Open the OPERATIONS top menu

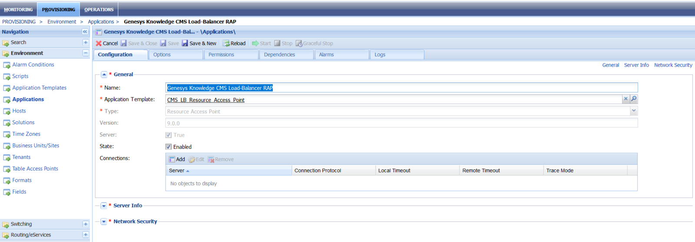click(99, 10)
